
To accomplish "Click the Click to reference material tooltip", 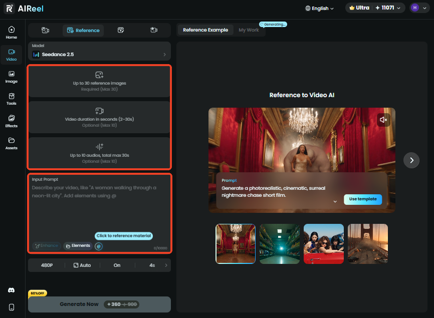I will pyautogui.click(x=124, y=235).
